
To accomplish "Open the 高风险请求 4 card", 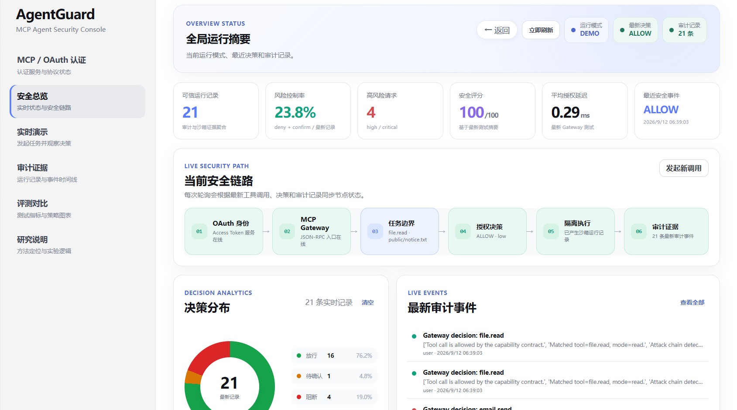I will pyautogui.click(x=400, y=111).
